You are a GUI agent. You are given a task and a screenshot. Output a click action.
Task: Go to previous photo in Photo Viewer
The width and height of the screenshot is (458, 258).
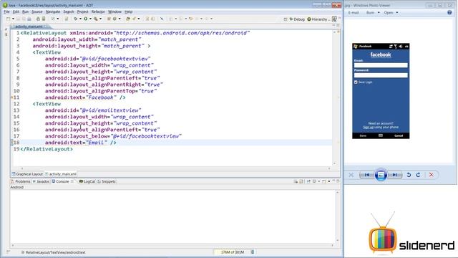[x=367, y=175]
